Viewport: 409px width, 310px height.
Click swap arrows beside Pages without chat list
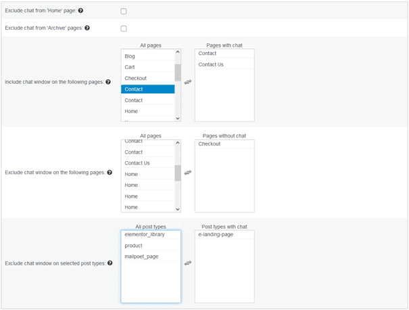[x=188, y=173]
